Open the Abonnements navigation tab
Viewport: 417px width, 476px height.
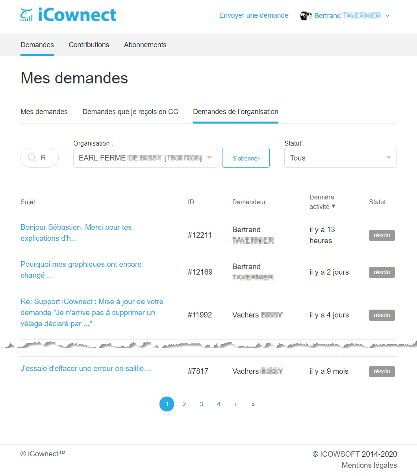tap(145, 45)
